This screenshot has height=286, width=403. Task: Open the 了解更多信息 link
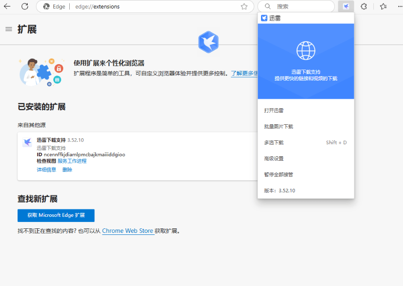tap(244, 73)
